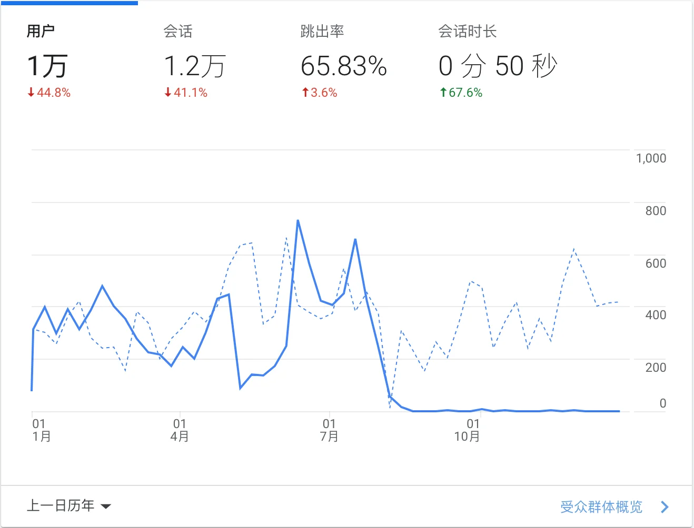Screen dimensions: 694x528
Task: Click the 01 10月 x-axis label
Action: click(467, 430)
